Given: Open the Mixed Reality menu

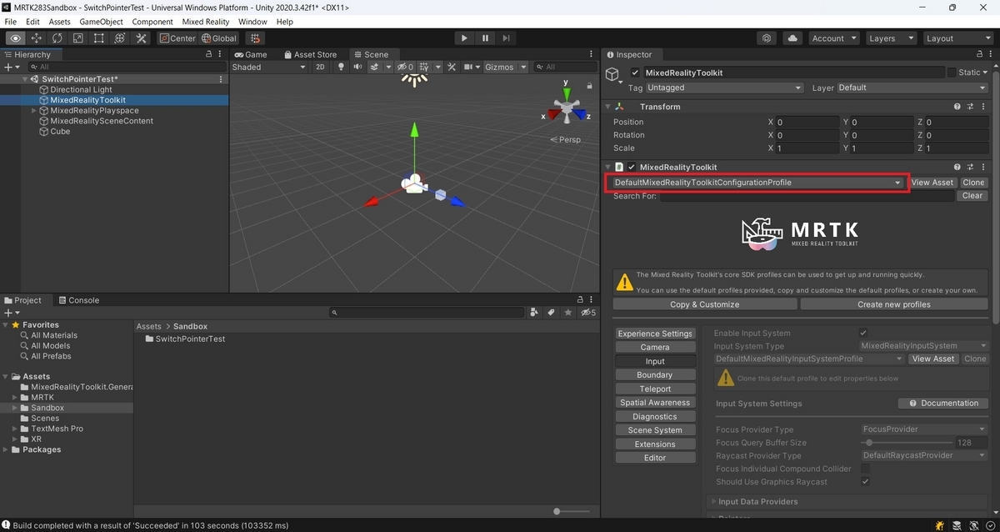Looking at the screenshot, I should (x=206, y=22).
